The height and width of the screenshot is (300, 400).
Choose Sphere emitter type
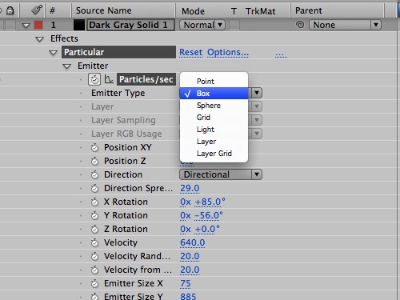pos(214,106)
